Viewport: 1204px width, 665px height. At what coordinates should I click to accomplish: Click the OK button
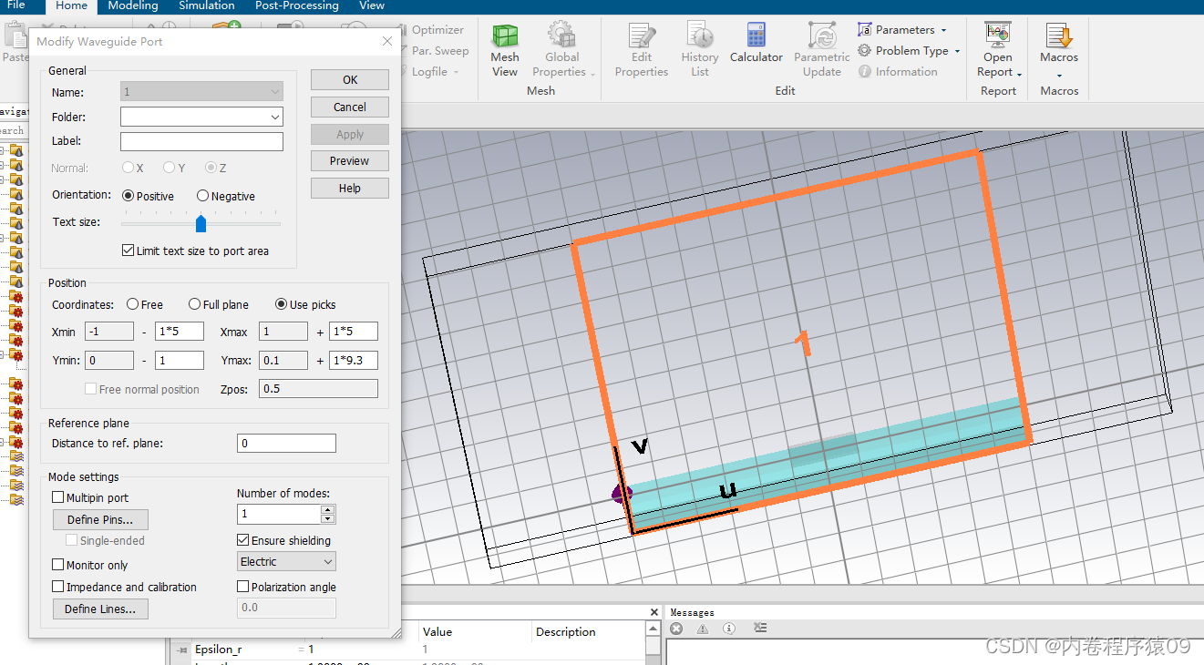coord(350,79)
